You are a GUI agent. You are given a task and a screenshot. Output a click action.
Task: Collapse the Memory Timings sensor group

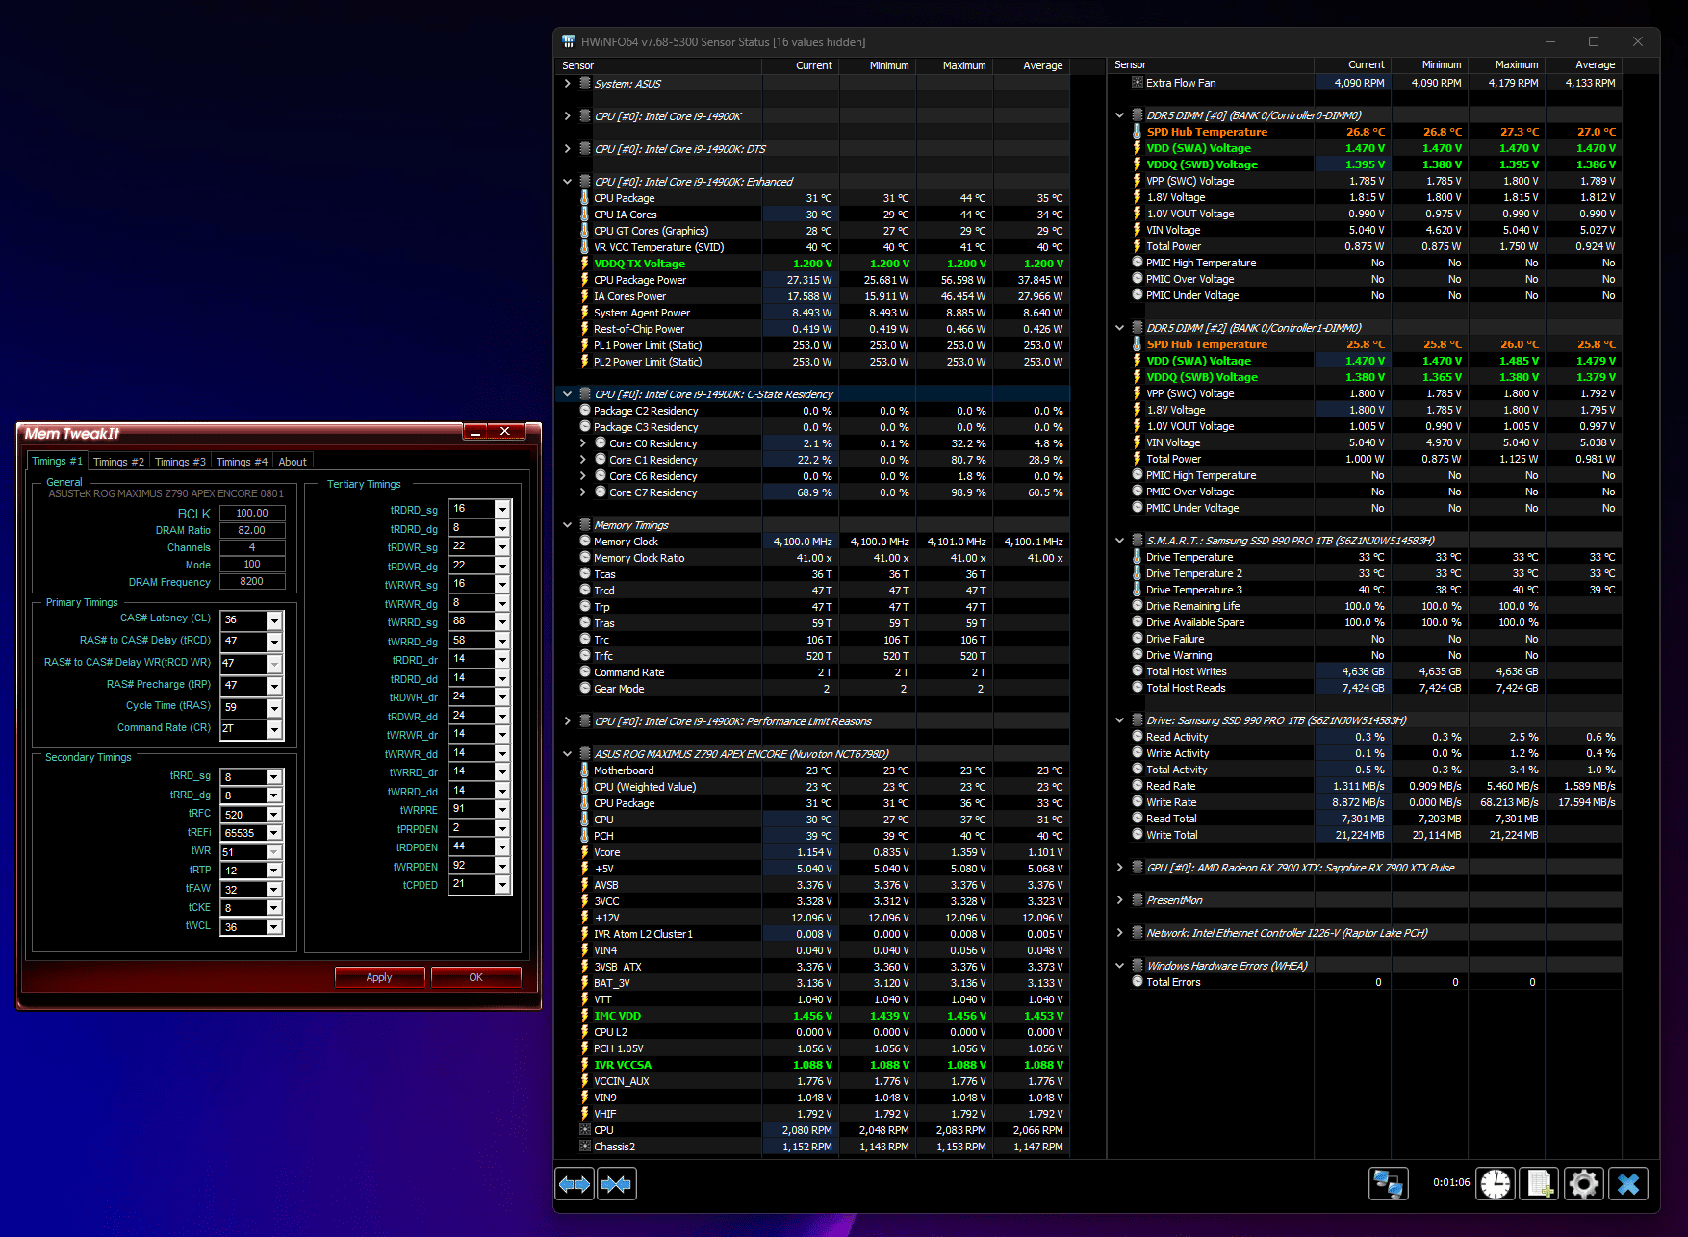(x=567, y=525)
